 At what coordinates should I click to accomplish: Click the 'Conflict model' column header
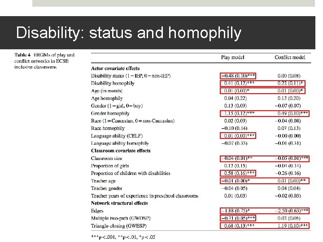(290, 57)
